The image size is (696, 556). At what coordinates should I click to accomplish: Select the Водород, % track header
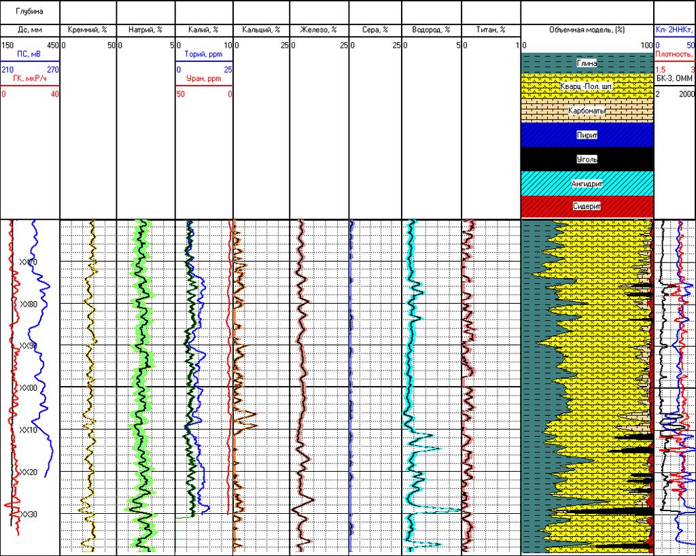click(x=431, y=30)
